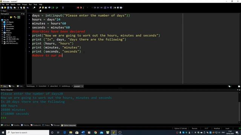Expand the Music tree node
The image size is (241, 135).
(x=2, y=31)
